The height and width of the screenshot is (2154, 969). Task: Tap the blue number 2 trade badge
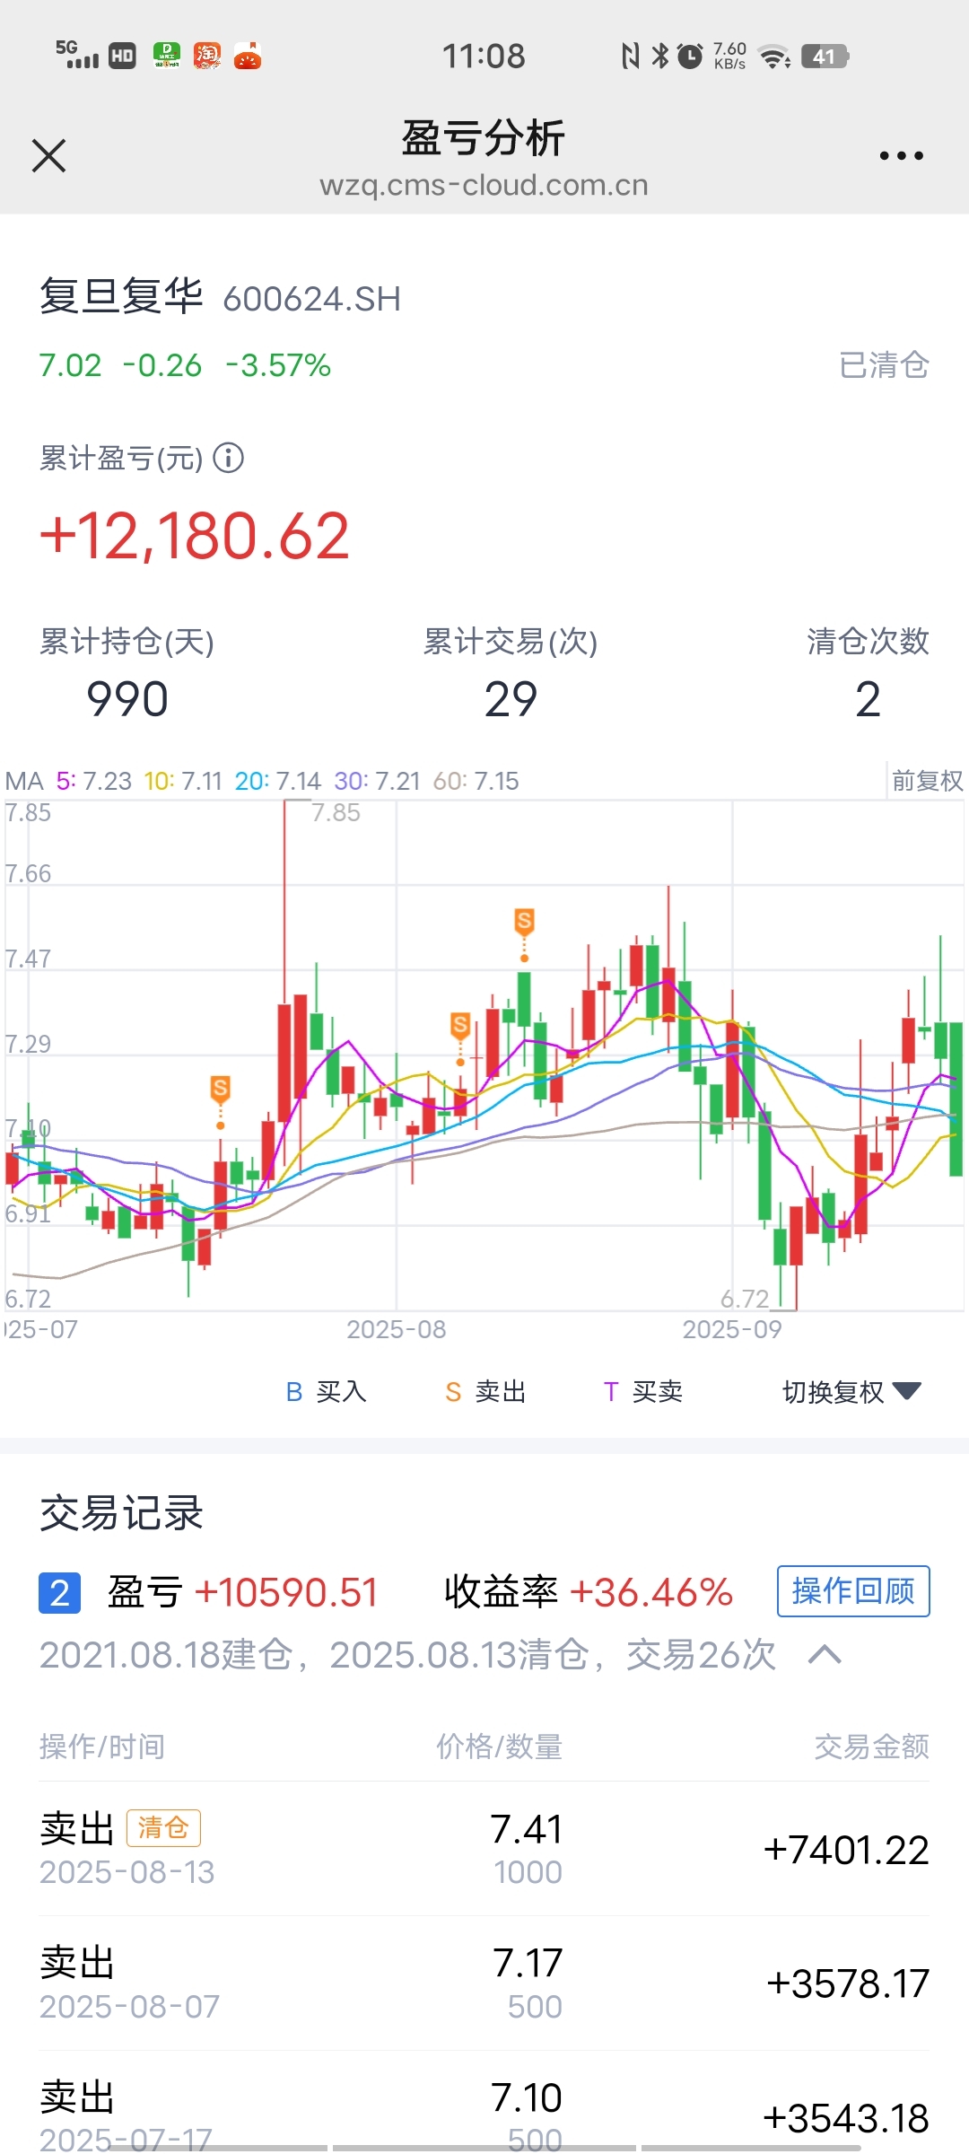pyautogui.click(x=60, y=1593)
